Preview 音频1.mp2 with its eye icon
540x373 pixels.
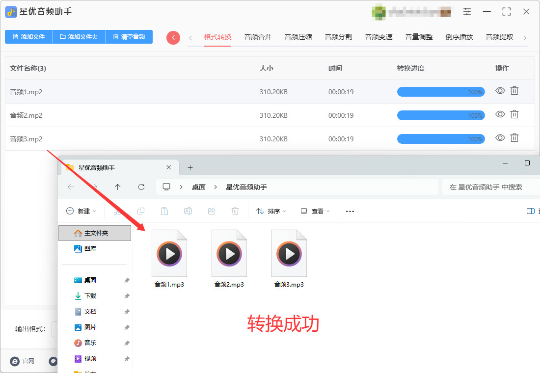coord(500,91)
